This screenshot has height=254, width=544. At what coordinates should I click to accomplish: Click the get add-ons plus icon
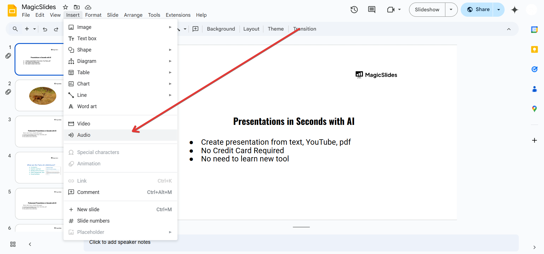click(x=534, y=140)
